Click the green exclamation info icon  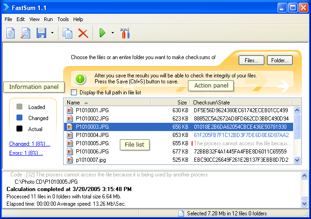tap(80, 79)
